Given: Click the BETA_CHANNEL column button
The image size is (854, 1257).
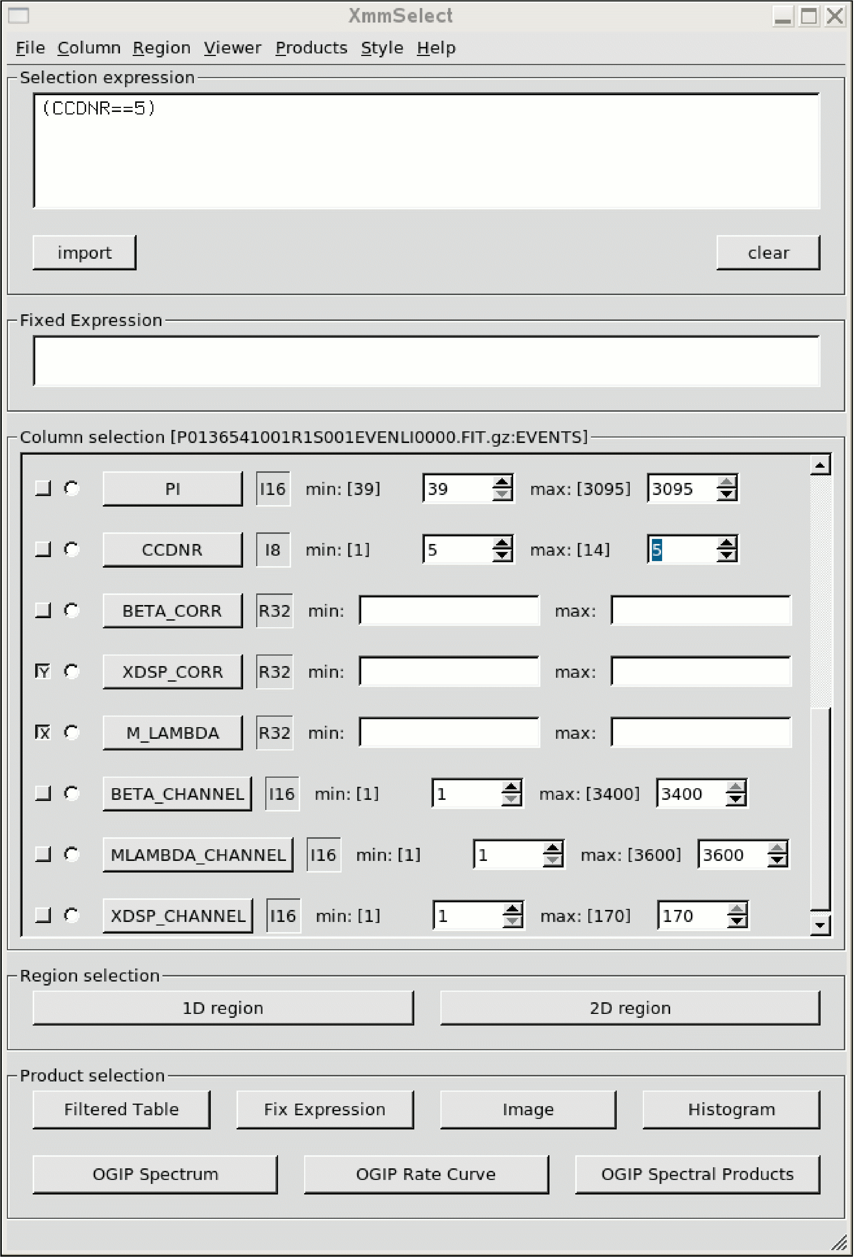Looking at the screenshot, I should pos(177,794).
